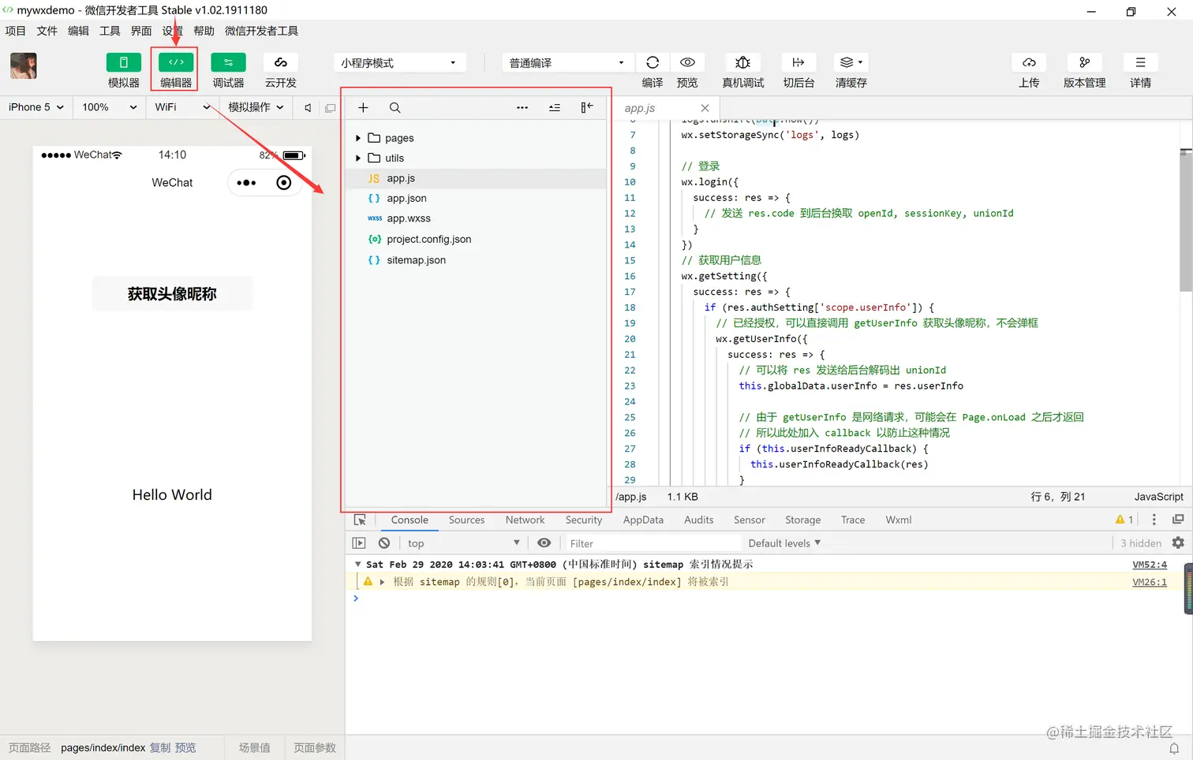This screenshot has width=1193, height=760.
Task: Open the VM52:4 source link
Action: click(x=1150, y=564)
